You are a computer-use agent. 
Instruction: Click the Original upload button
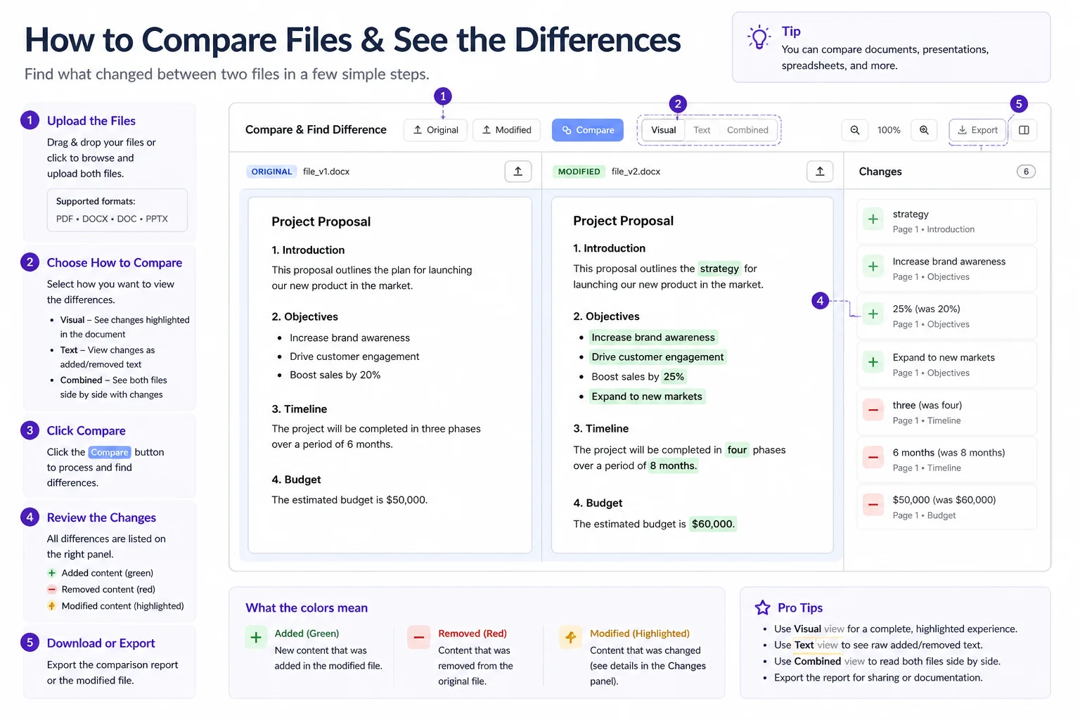435,130
